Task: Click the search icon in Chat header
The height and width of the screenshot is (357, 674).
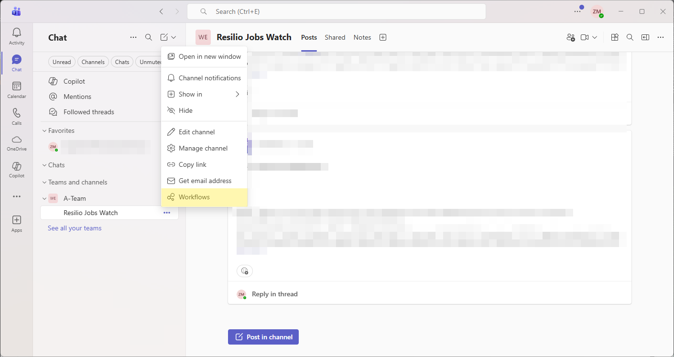Action: coord(149,37)
